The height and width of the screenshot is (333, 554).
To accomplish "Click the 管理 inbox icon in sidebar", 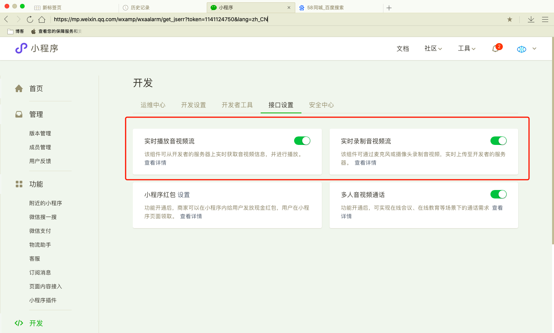I will 19,114.
